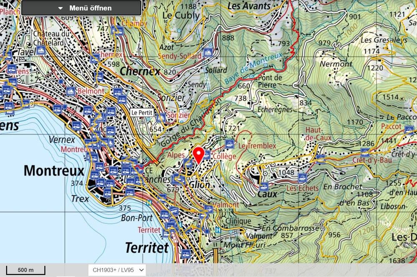Select the stop icon above Les Echets
417x277 pixels.
[302, 178]
